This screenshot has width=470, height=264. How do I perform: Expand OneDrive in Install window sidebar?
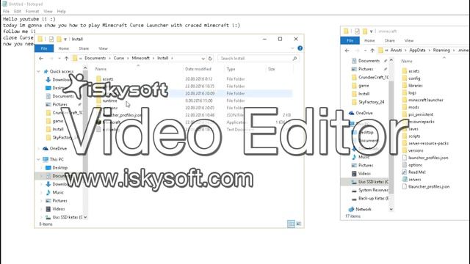pos(38,148)
